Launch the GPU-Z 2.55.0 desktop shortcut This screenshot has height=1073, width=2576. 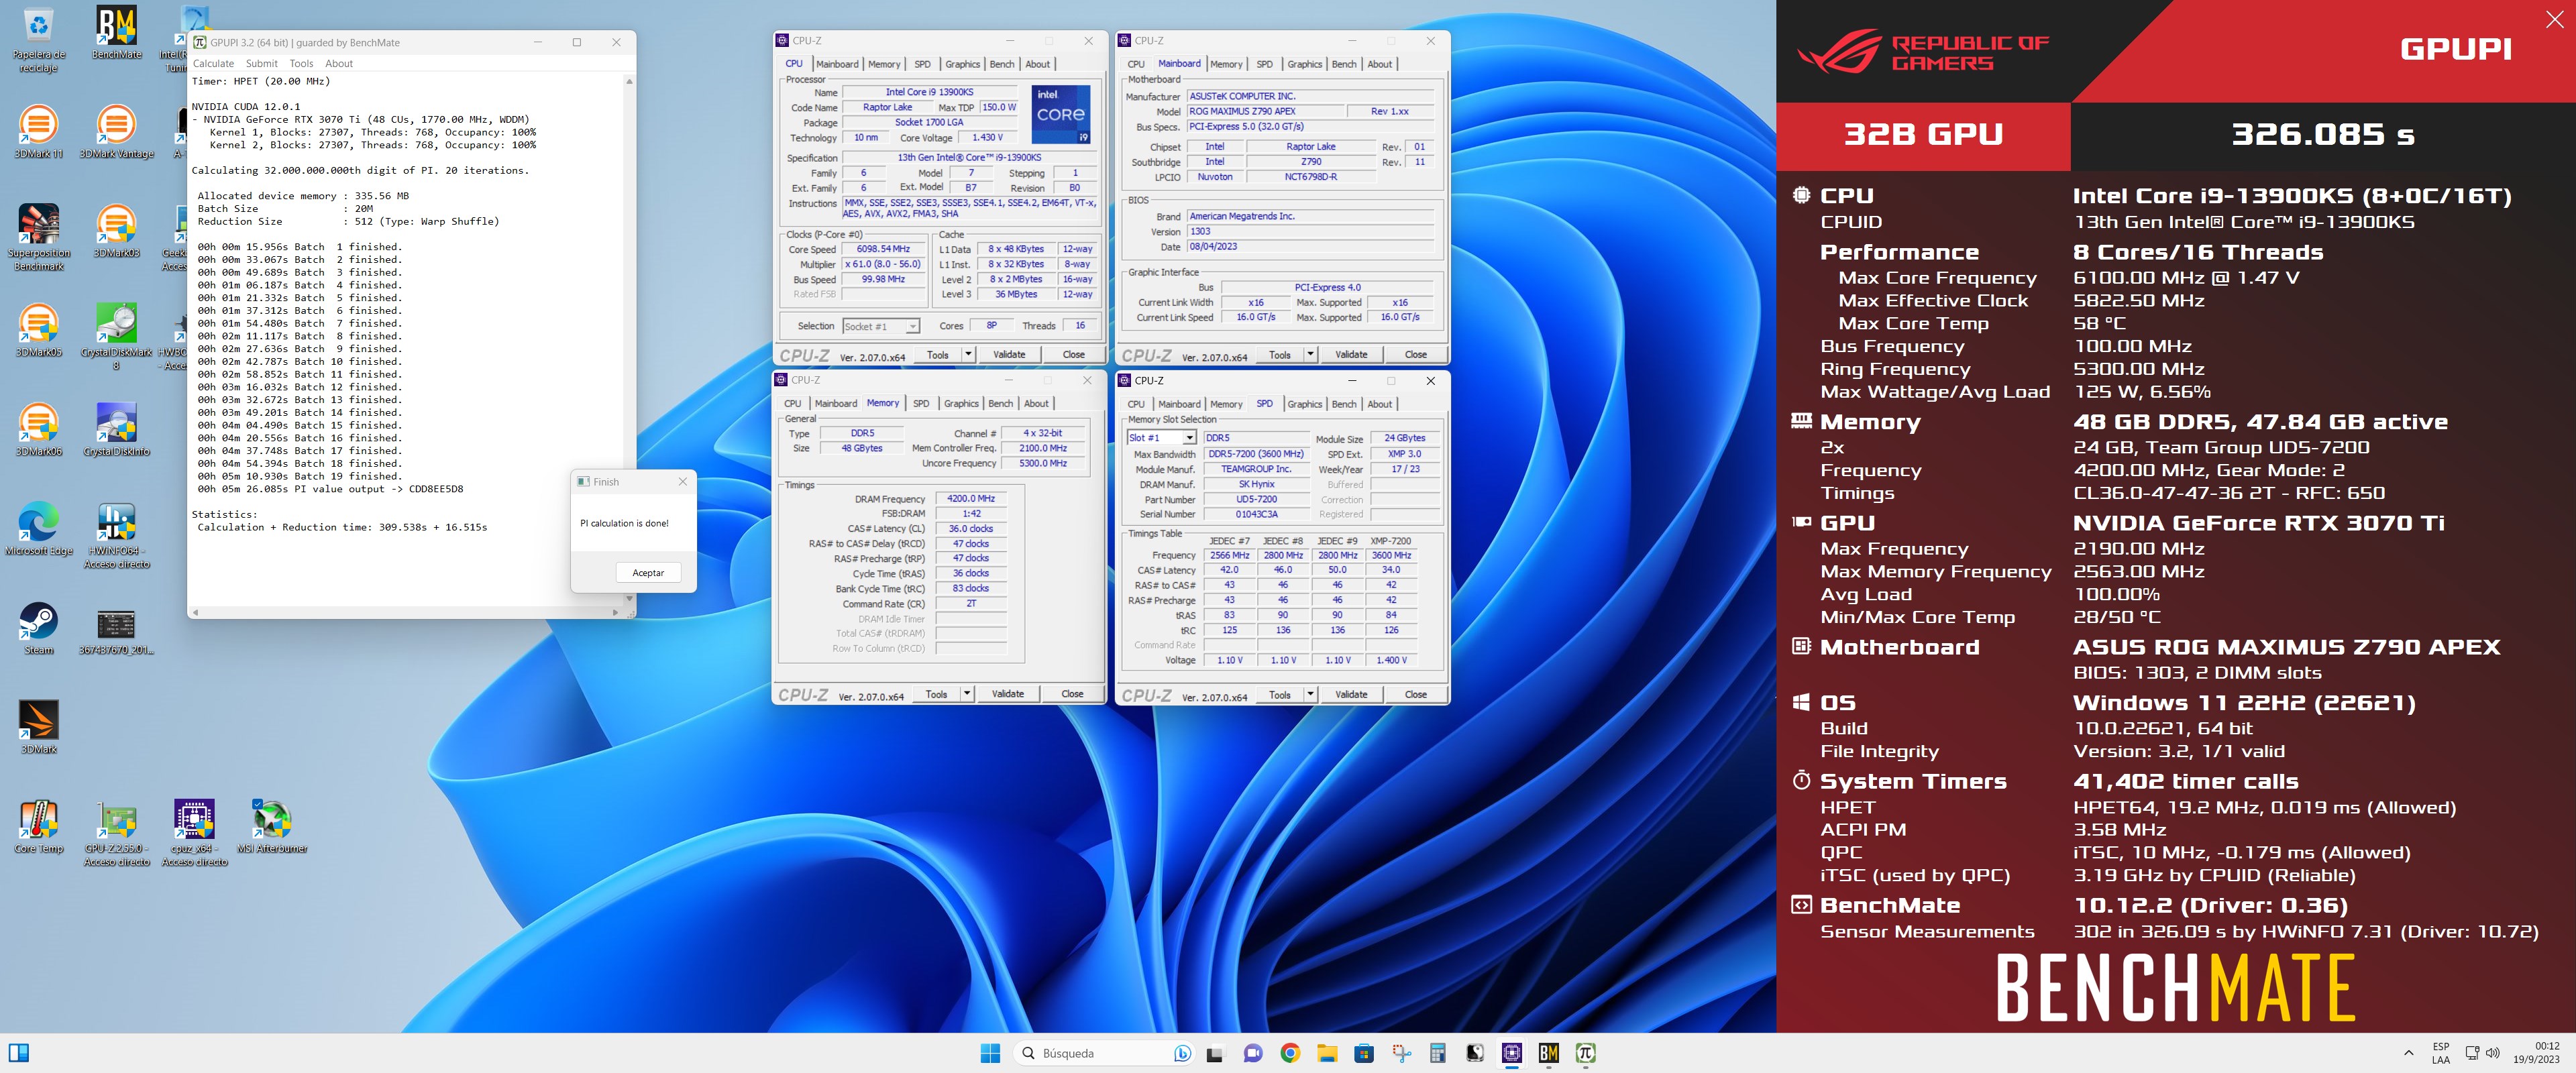[x=116, y=833]
